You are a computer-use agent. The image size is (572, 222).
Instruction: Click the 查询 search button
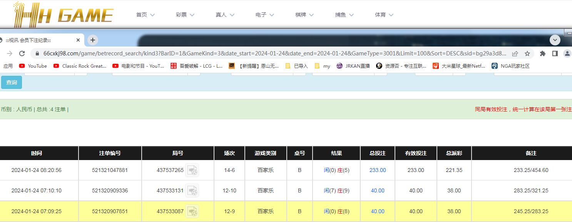pos(12,82)
